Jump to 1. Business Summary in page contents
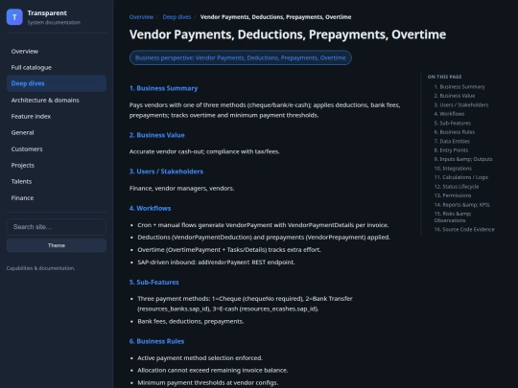The height and width of the screenshot is (388, 518). click(x=459, y=87)
